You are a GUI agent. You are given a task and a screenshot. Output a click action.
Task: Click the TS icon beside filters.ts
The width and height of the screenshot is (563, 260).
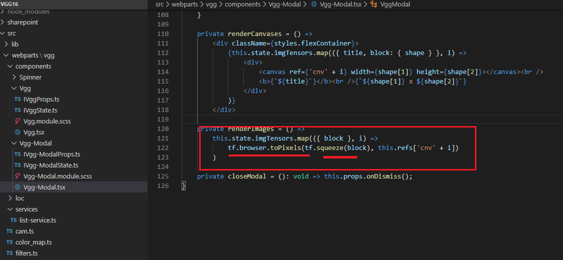tap(10, 253)
